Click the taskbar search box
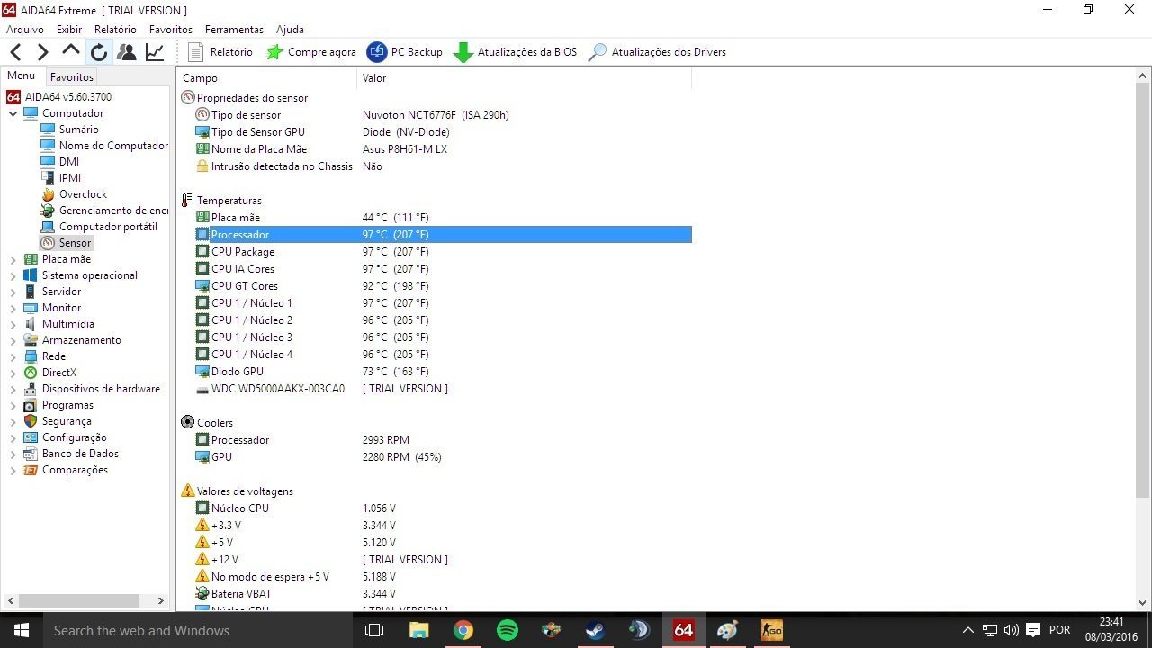Image resolution: width=1152 pixels, height=648 pixels. 197,630
